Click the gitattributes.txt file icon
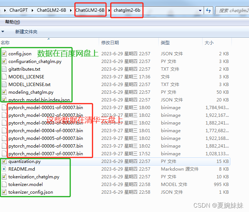This screenshot has height=212, width=249. point(4,69)
